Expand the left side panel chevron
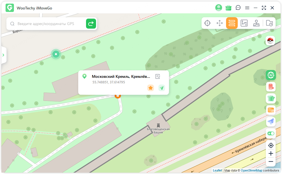Viewport: 282px width, 174px height. pyautogui.click(x=3, y=55)
